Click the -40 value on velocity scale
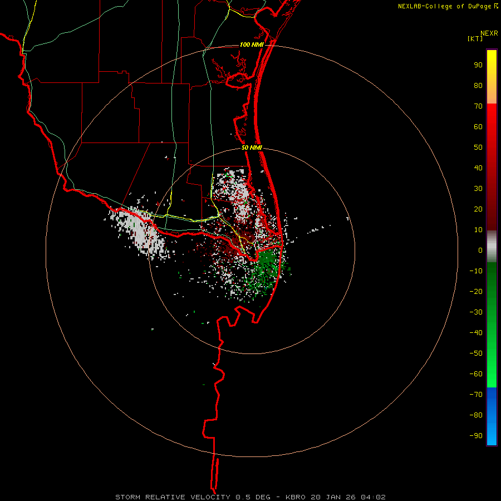The height and width of the screenshot is (501, 501). click(x=476, y=333)
